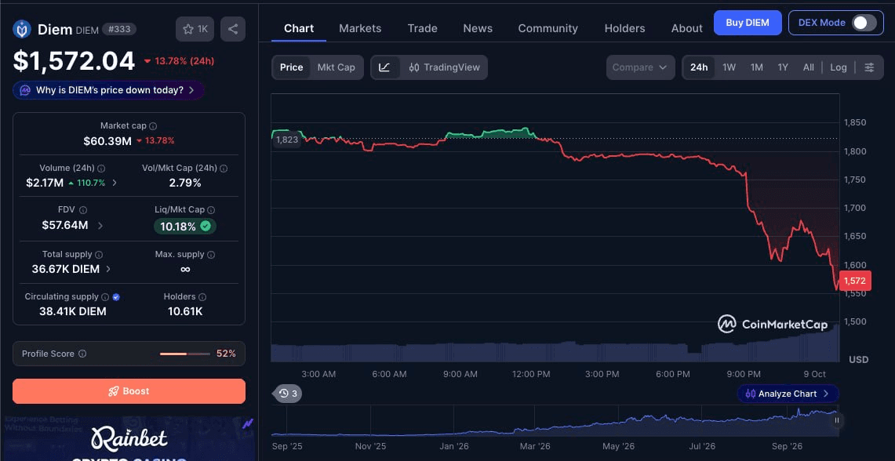This screenshot has width=895, height=461.
Task: Click the mini chart range handle
Action: (x=837, y=420)
